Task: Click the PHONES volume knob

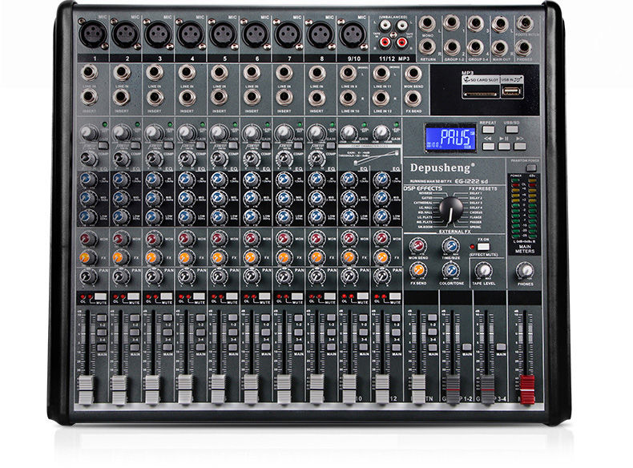Action: [x=525, y=271]
